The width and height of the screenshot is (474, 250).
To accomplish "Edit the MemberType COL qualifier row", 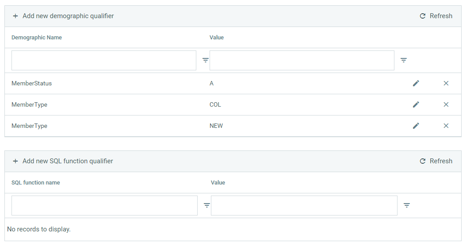I will (416, 104).
